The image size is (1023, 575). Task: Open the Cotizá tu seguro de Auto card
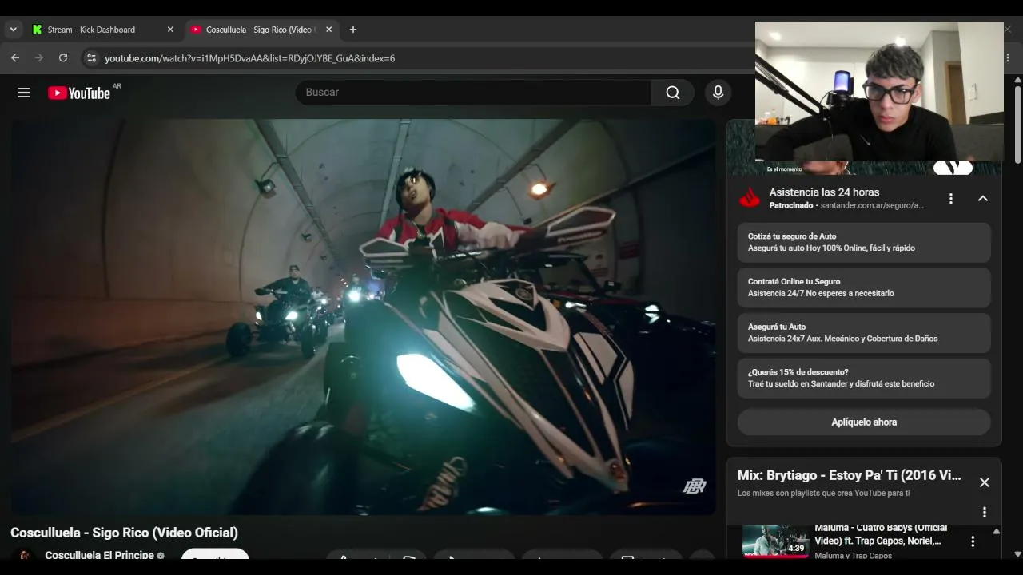tap(864, 242)
